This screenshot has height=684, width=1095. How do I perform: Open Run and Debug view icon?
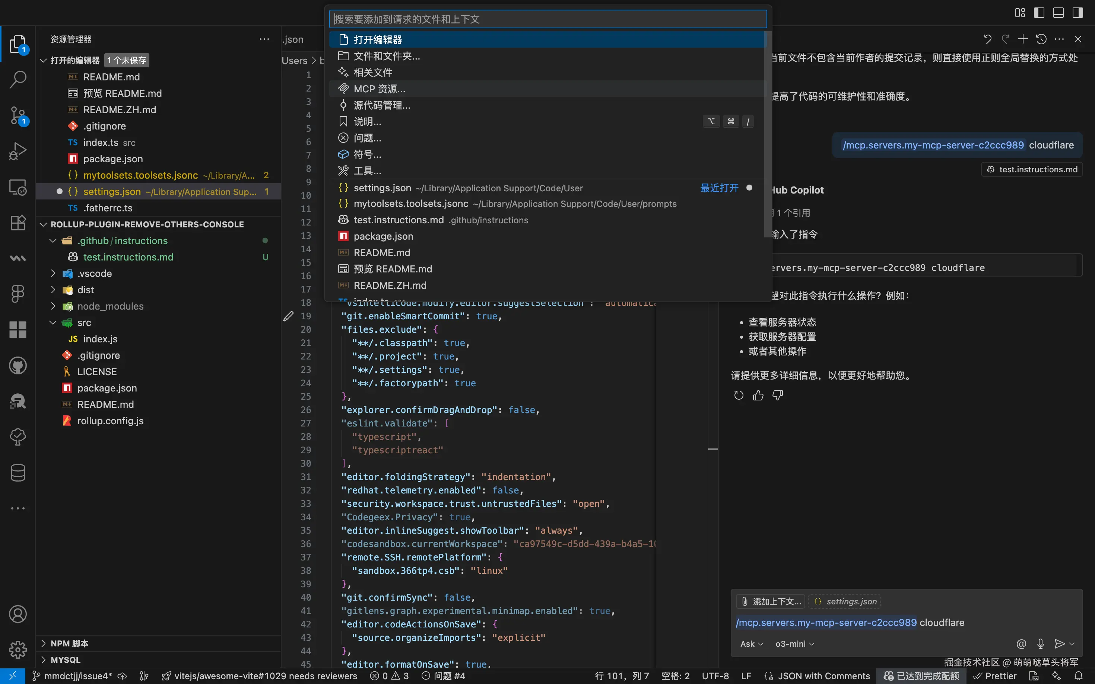point(18,151)
